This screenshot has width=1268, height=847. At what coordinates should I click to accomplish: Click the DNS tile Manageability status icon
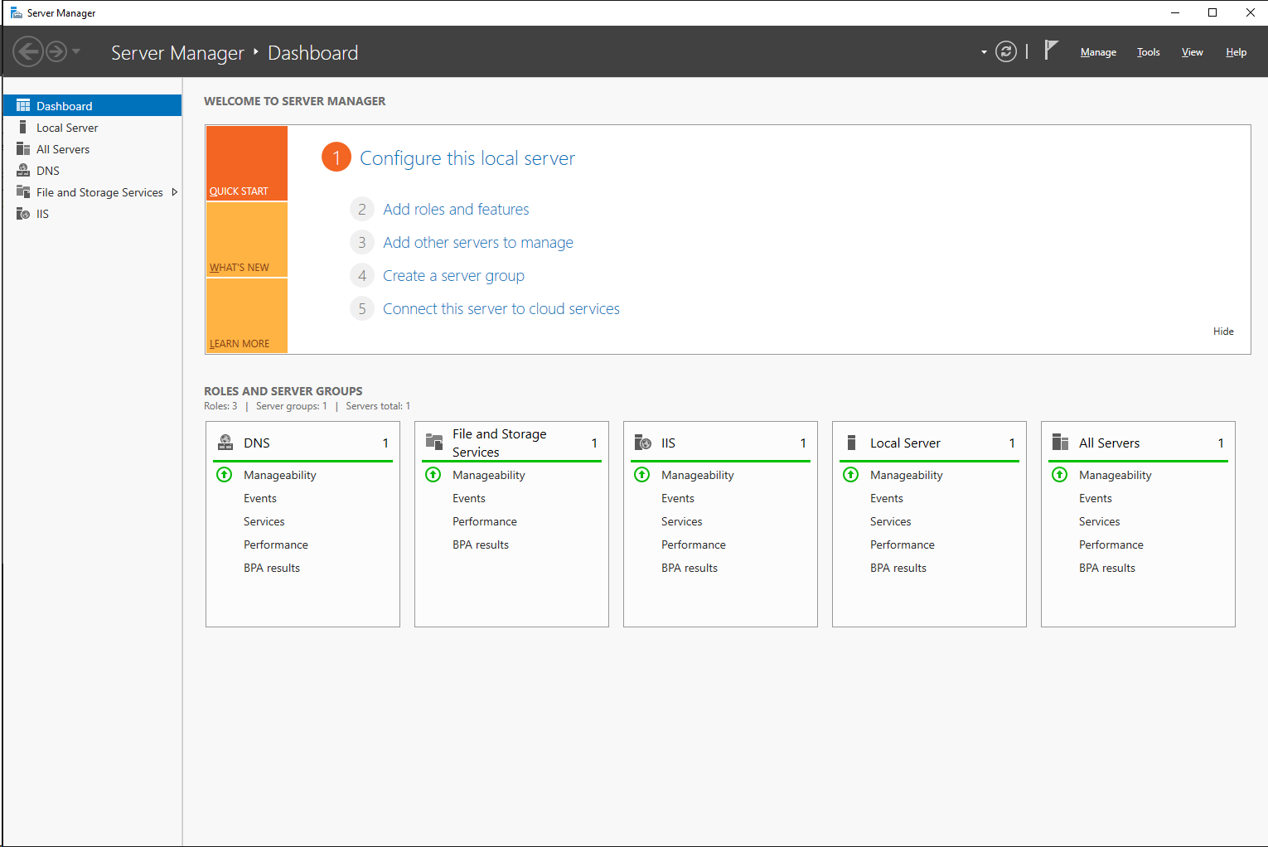point(225,475)
